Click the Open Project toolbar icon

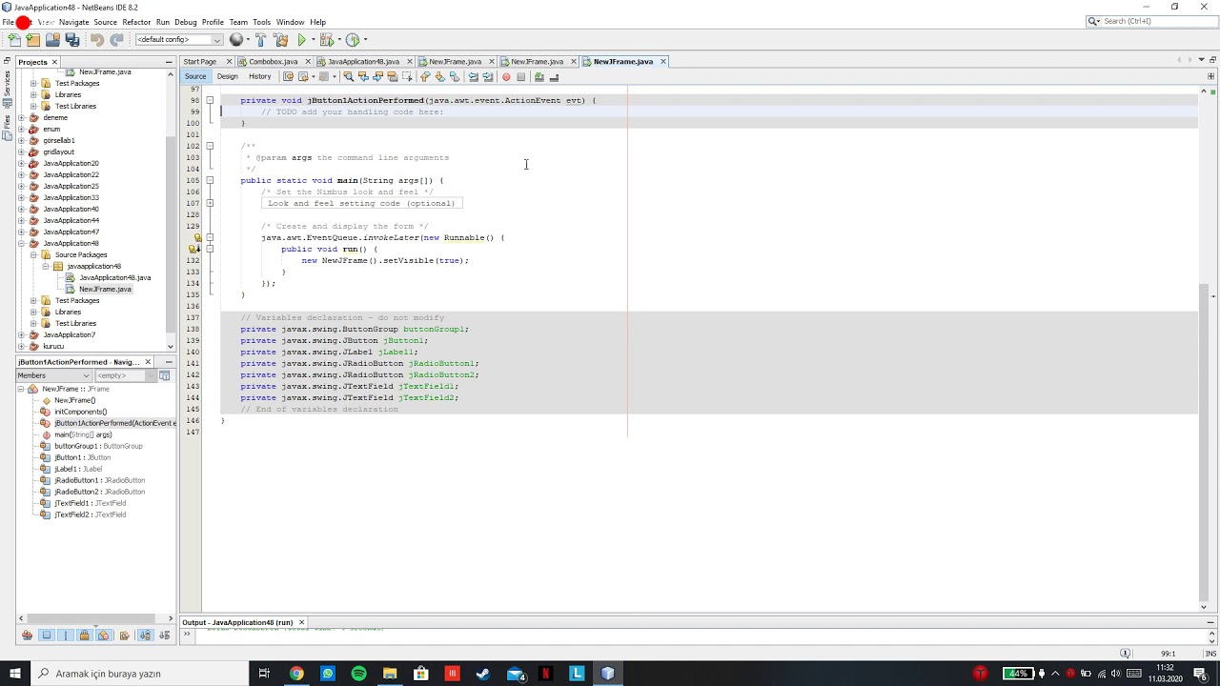[x=52, y=40]
